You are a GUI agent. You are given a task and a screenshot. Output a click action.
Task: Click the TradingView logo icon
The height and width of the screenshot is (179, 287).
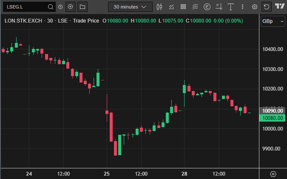point(280,6)
